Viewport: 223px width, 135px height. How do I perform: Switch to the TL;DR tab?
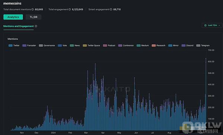(33, 17)
